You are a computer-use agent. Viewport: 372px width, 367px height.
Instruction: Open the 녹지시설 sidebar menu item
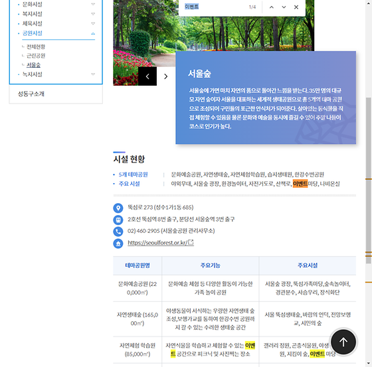pos(33,74)
